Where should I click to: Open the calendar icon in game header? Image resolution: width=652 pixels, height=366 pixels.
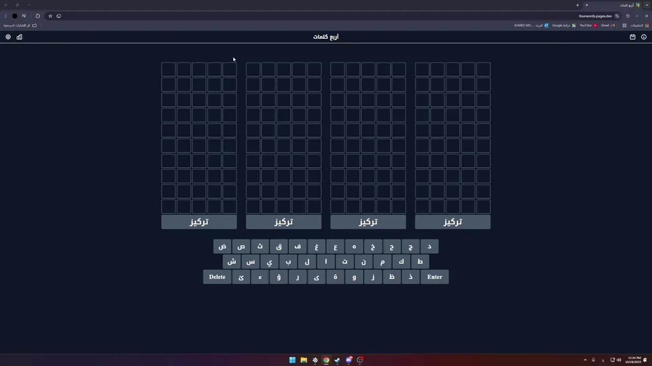click(633, 37)
